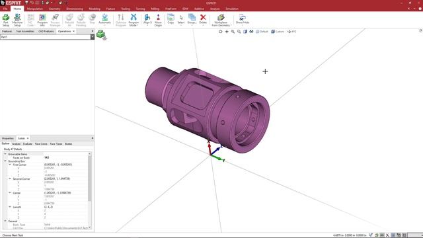Click the pan view icon in viewport toolbar

(x=227, y=32)
